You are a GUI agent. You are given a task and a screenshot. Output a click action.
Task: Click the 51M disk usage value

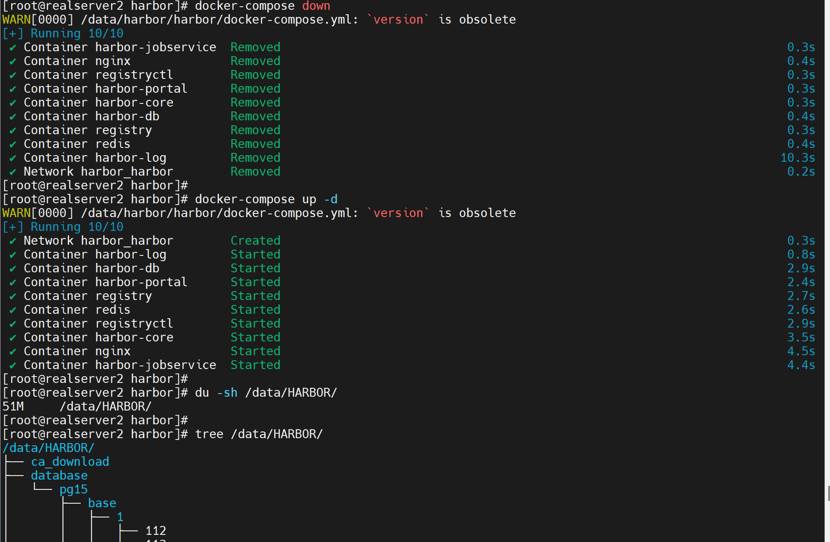coord(13,406)
